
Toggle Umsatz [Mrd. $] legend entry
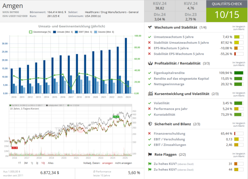click(x=63, y=32)
